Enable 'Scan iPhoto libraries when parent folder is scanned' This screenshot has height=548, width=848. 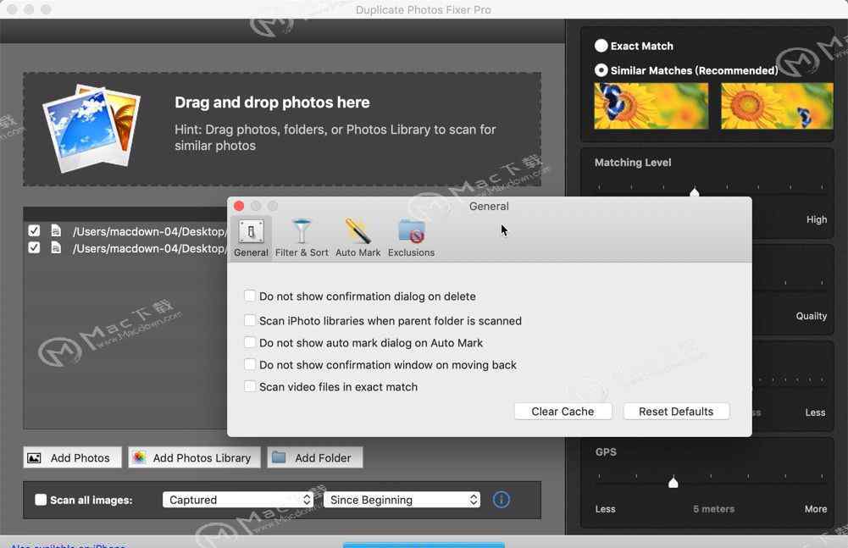coord(249,320)
